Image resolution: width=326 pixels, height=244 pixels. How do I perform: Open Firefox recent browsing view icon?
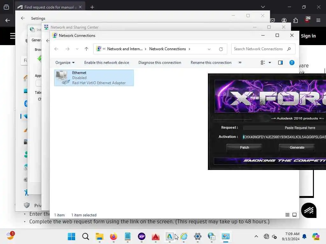(6, 7)
